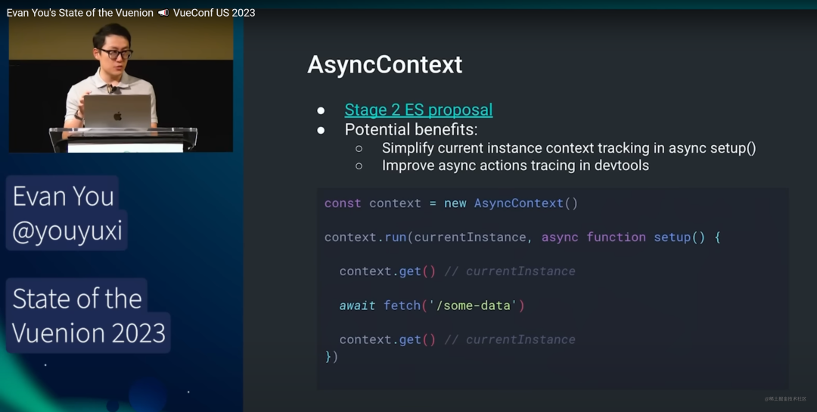Click 'Improve async actions tracing in devtools' line
This screenshot has width=817, height=412.
515,166
